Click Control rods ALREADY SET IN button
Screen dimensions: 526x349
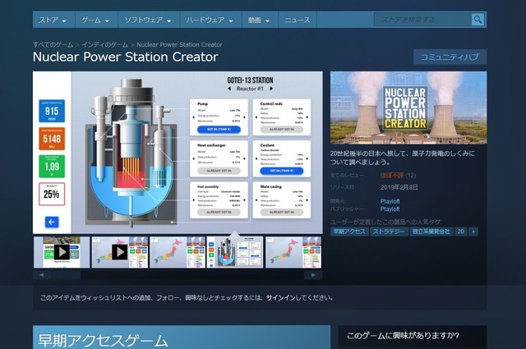click(281, 130)
